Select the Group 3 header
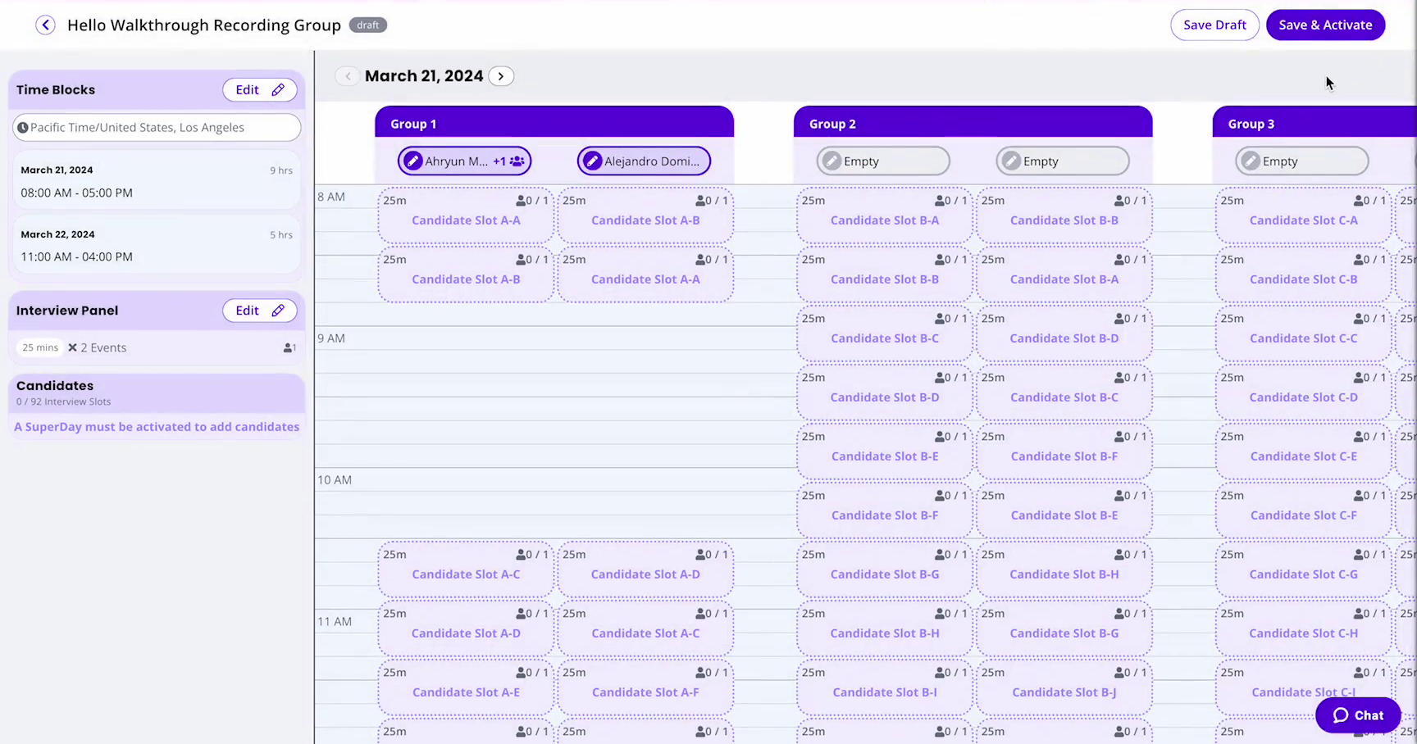Viewport: 1417px width, 744px height. coord(1314,122)
